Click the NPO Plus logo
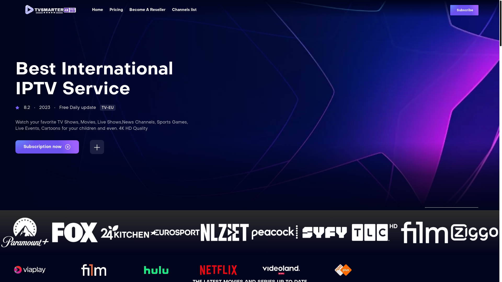502x282 pixels. pyautogui.click(x=343, y=270)
